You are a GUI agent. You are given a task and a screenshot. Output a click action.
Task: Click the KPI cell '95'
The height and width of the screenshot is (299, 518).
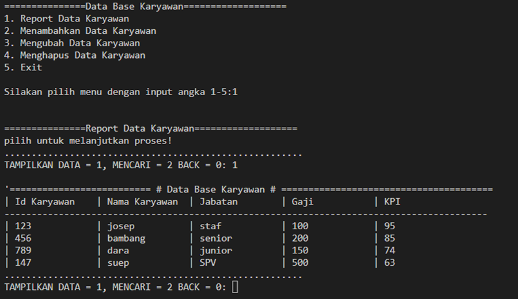(x=390, y=226)
